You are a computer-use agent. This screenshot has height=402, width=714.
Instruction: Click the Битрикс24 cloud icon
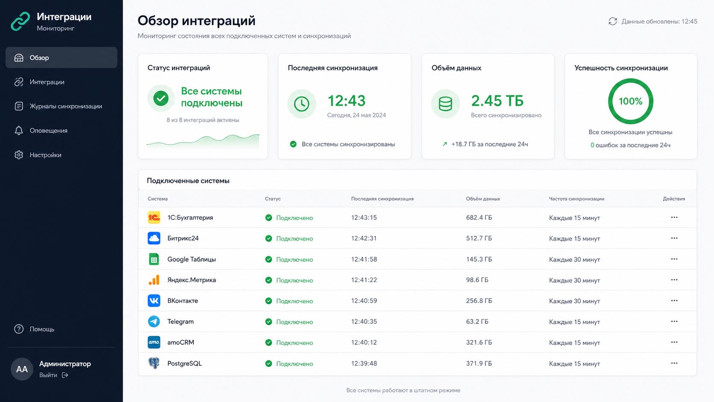[x=154, y=238]
